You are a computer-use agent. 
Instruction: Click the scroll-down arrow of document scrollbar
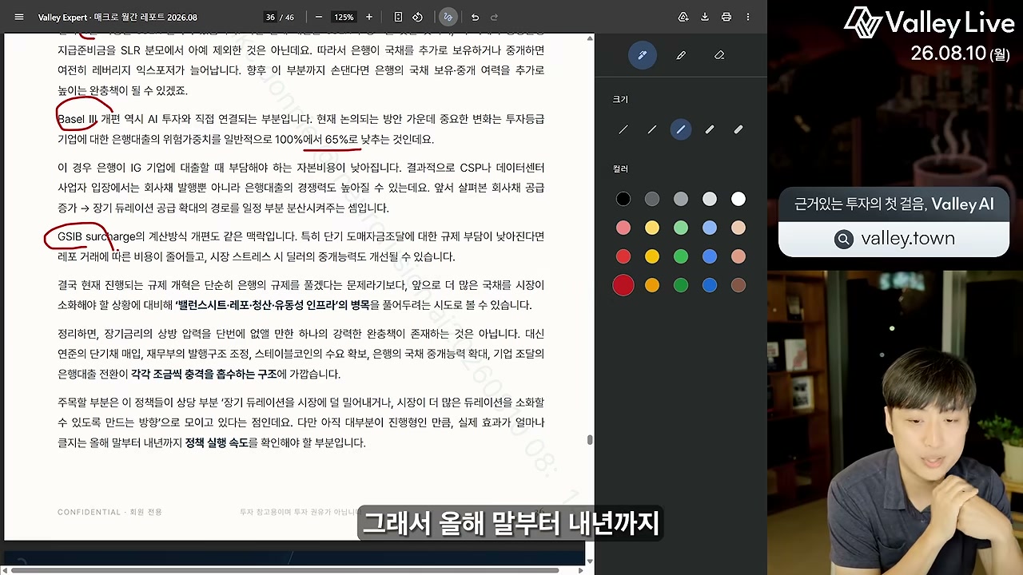[x=590, y=561]
